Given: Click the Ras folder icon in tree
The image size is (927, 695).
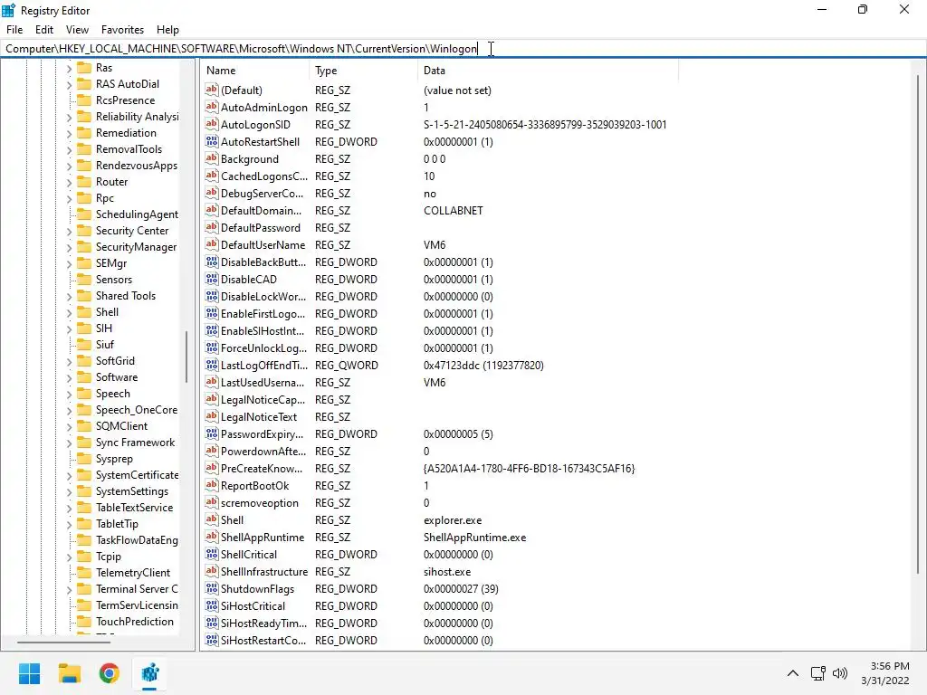Looking at the screenshot, I should pyautogui.click(x=84, y=67).
